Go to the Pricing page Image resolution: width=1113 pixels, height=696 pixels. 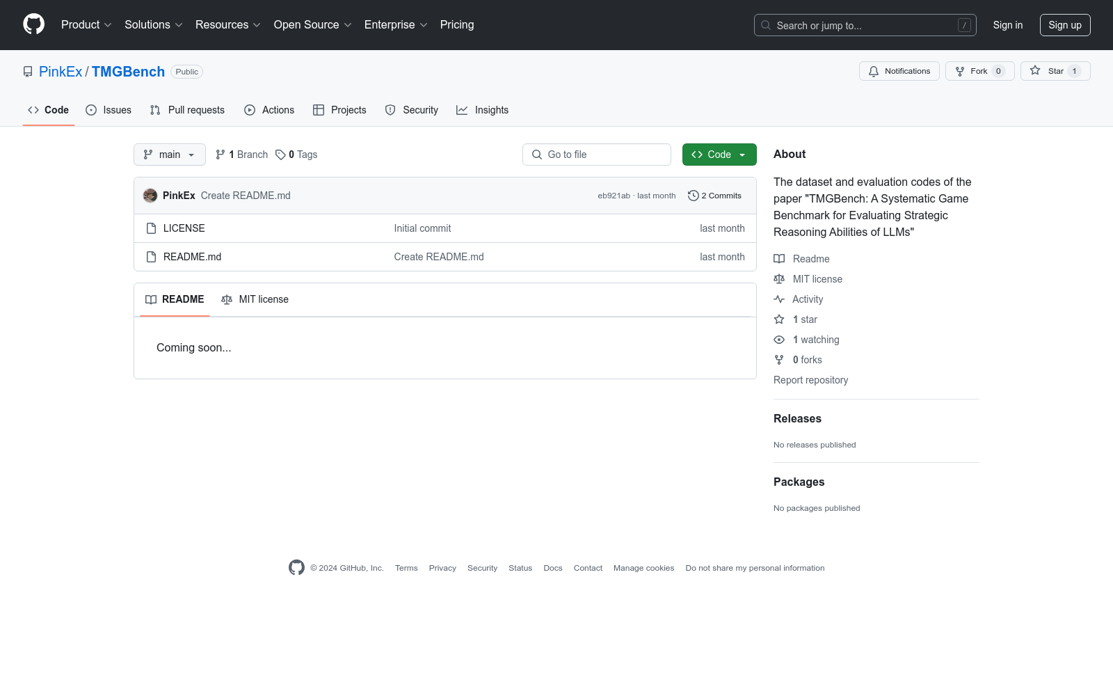point(457,25)
